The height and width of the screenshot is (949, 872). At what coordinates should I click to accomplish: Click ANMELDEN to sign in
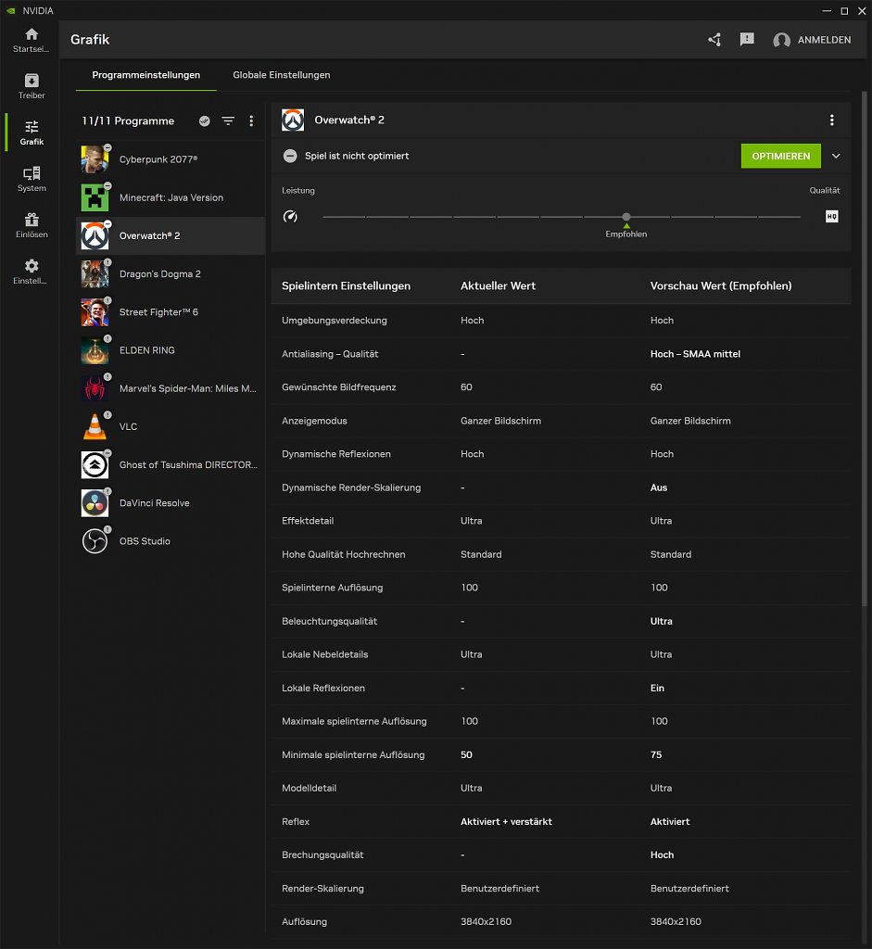click(x=824, y=40)
